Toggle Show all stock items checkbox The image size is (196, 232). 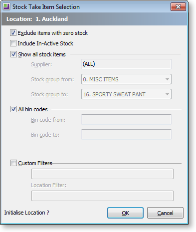13,54
